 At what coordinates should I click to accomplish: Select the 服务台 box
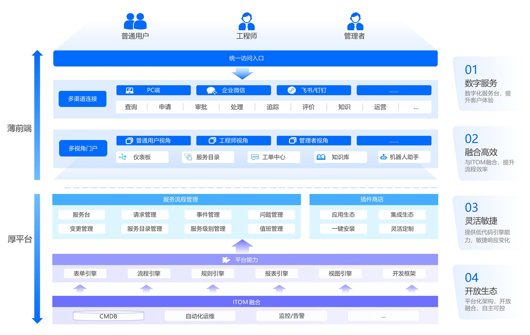81,215
